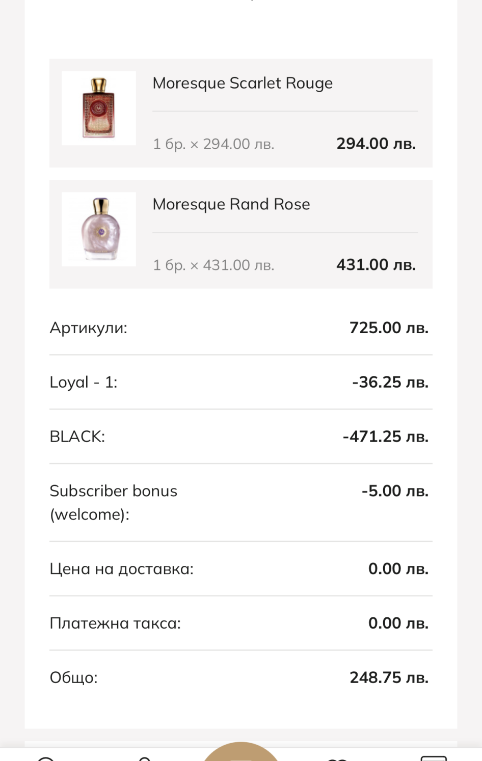482x761 pixels.
Task: Click the BLACK discount label
Action: 77,437
